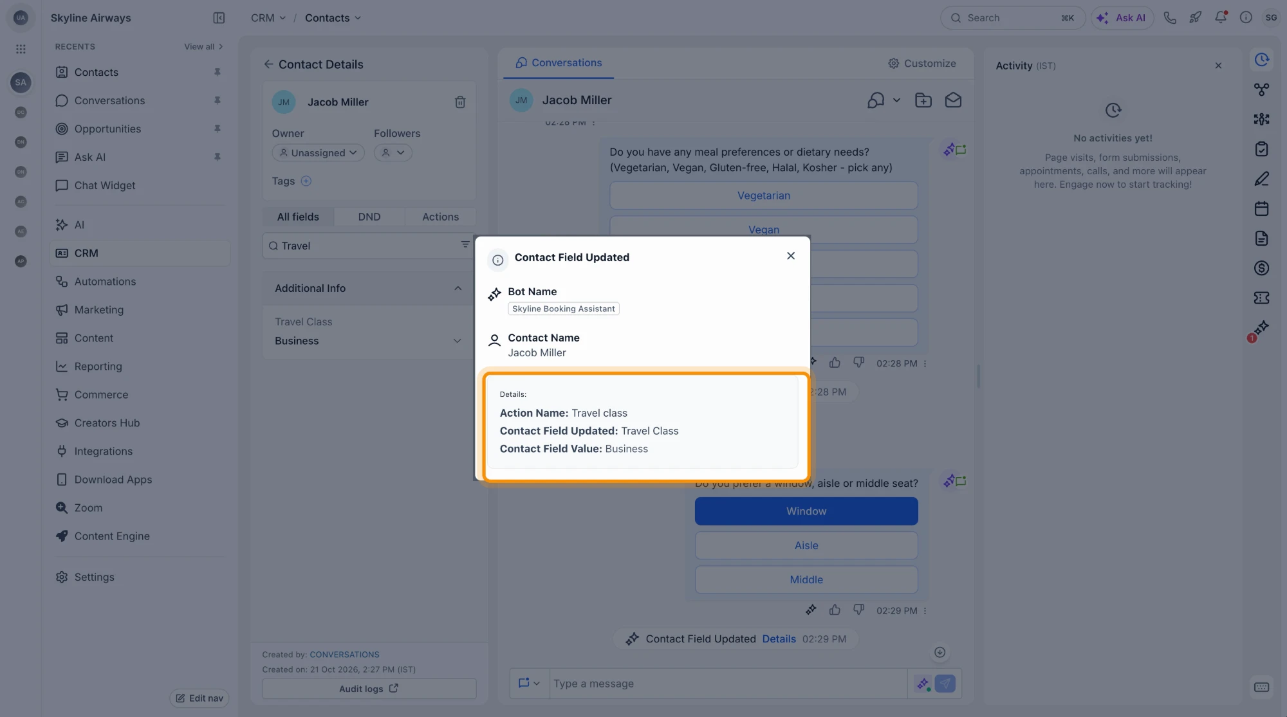Open Details link for Contact Field Updated
This screenshot has width=1287, height=717.
point(779,639)
